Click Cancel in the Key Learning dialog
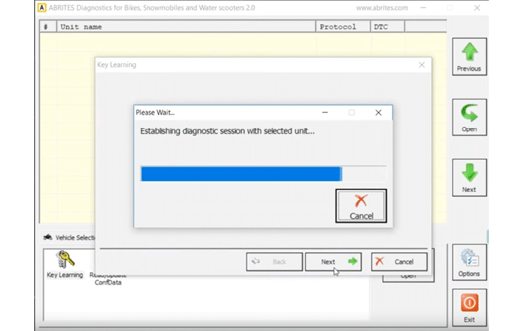Screen dimensions: 523x331 point(399,262)
